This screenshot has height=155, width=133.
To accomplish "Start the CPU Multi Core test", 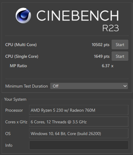I will click(120, 45).
